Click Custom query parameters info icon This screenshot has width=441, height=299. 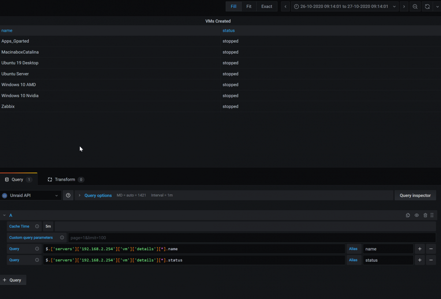[x=62, y=237]
